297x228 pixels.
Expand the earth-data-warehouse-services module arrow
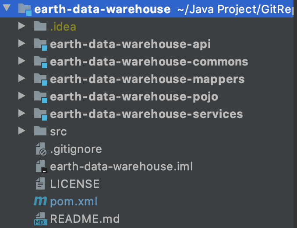click(x=22, y=113)
